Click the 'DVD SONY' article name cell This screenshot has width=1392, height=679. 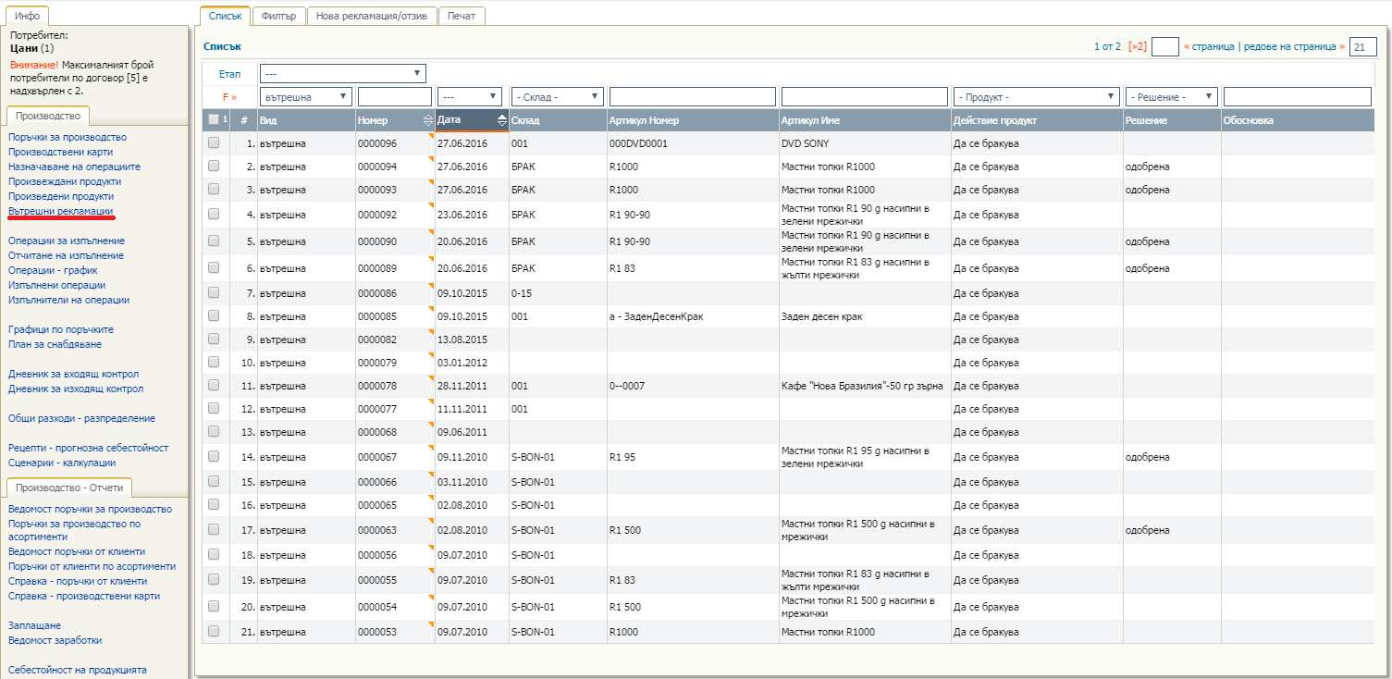(x=806, y=143)
